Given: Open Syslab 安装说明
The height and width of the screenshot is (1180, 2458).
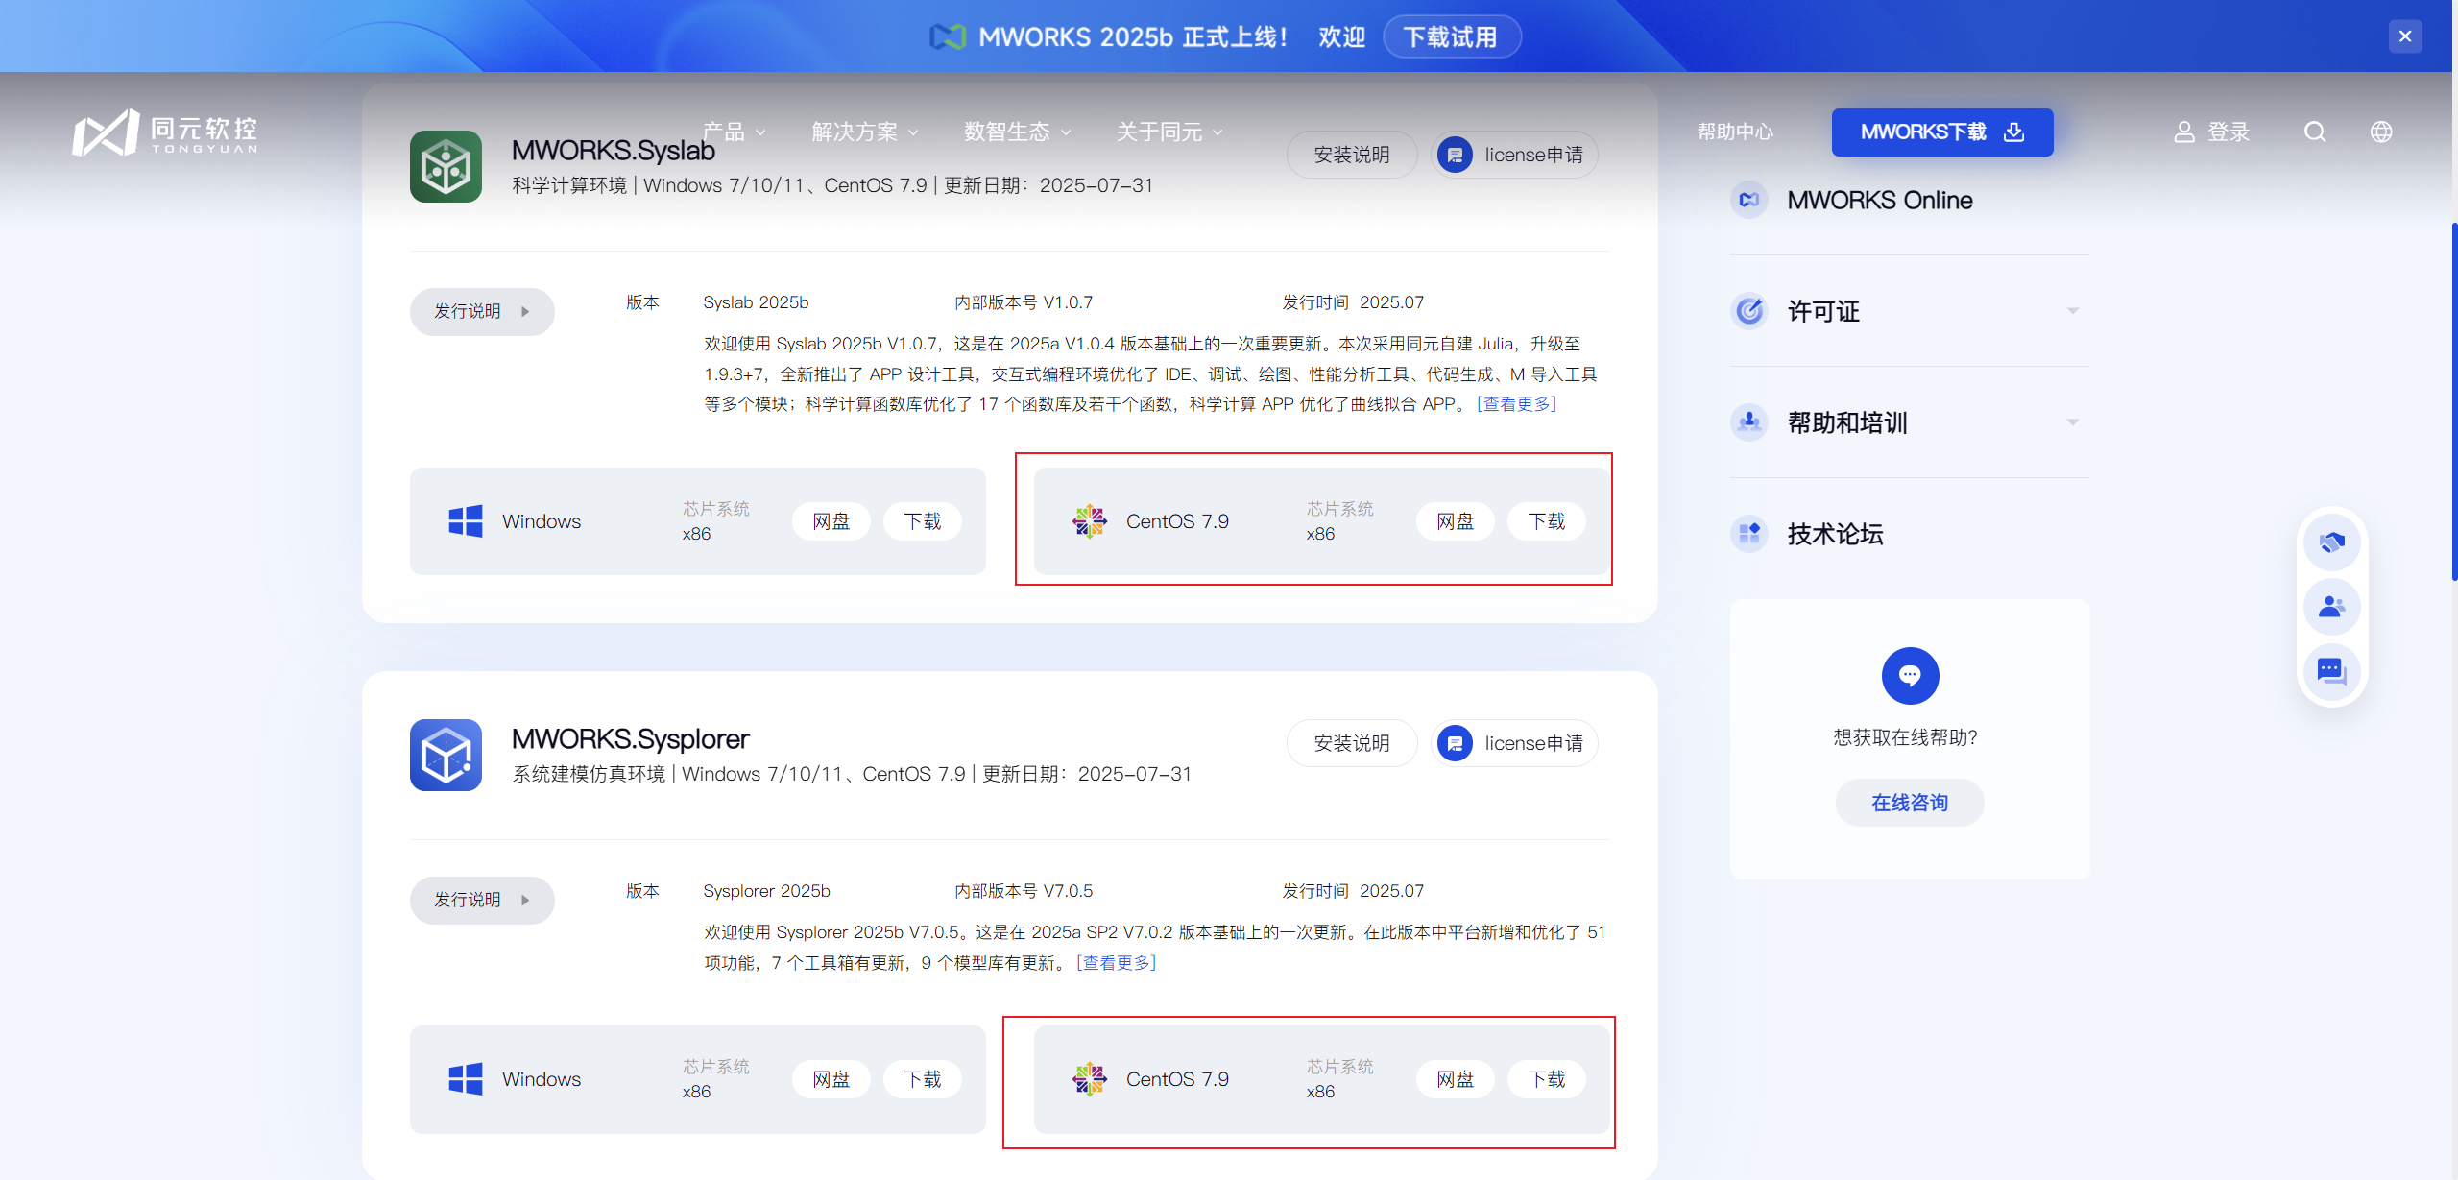Looking at the screenshot, I should [1351, 155].
